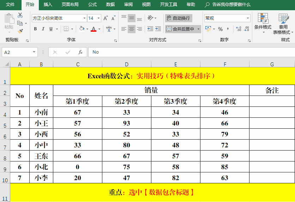Screen dimensions: 295x202
Task: Open Conditional Formatting (条件格式)
Action: [263, 23]
